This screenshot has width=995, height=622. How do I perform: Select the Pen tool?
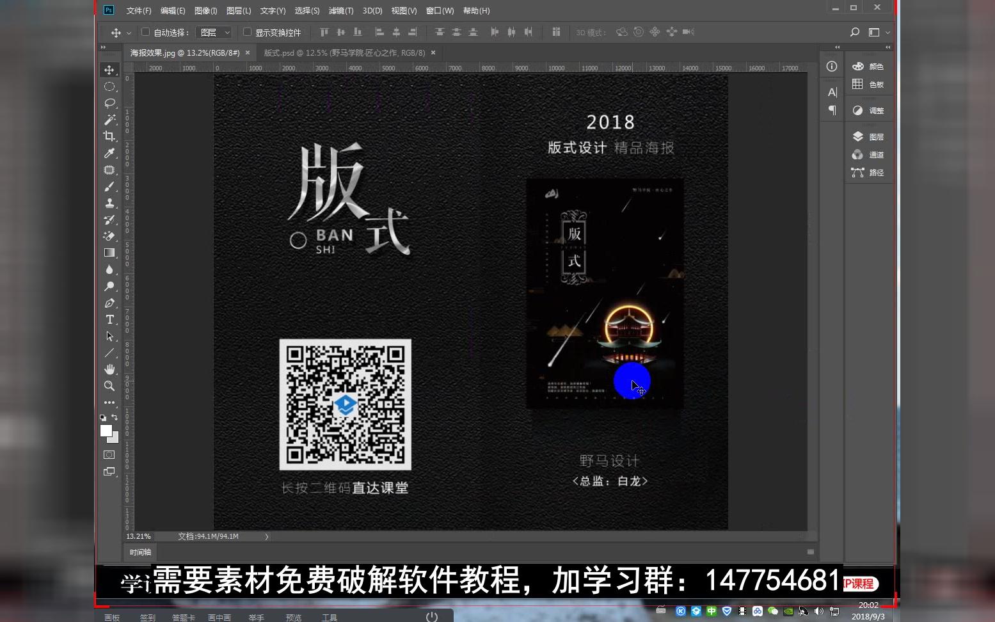click(109, 303)
